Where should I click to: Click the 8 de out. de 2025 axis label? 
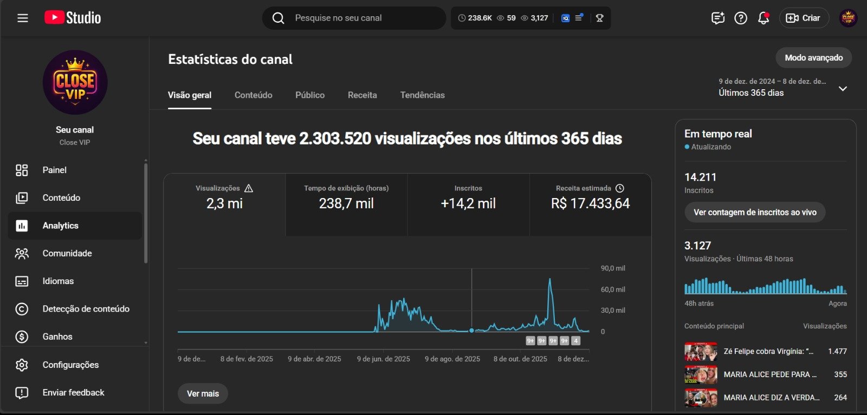(520, 359)
